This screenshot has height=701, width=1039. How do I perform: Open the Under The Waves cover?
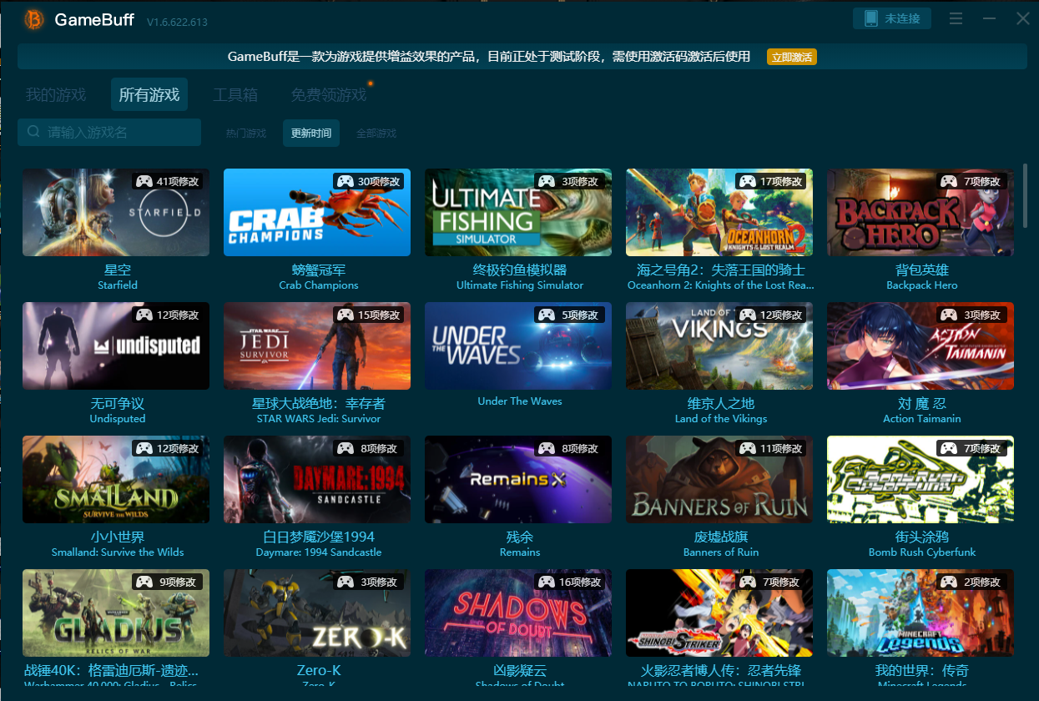pos(518,346)
